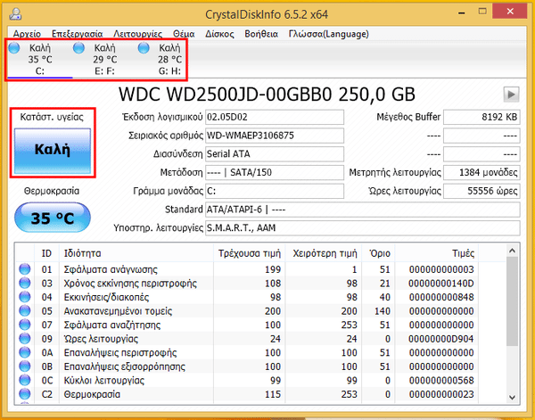This screenshot has width=535, height=420.
Task: Click status orb for attribute 0C Κύκλοι λειτουργίας
Action: click(x=25, y=380)
